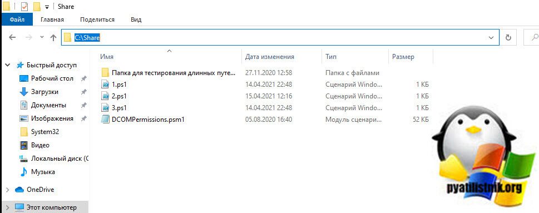Click the Back navigation arrow
539x213 pixels.
12,37
